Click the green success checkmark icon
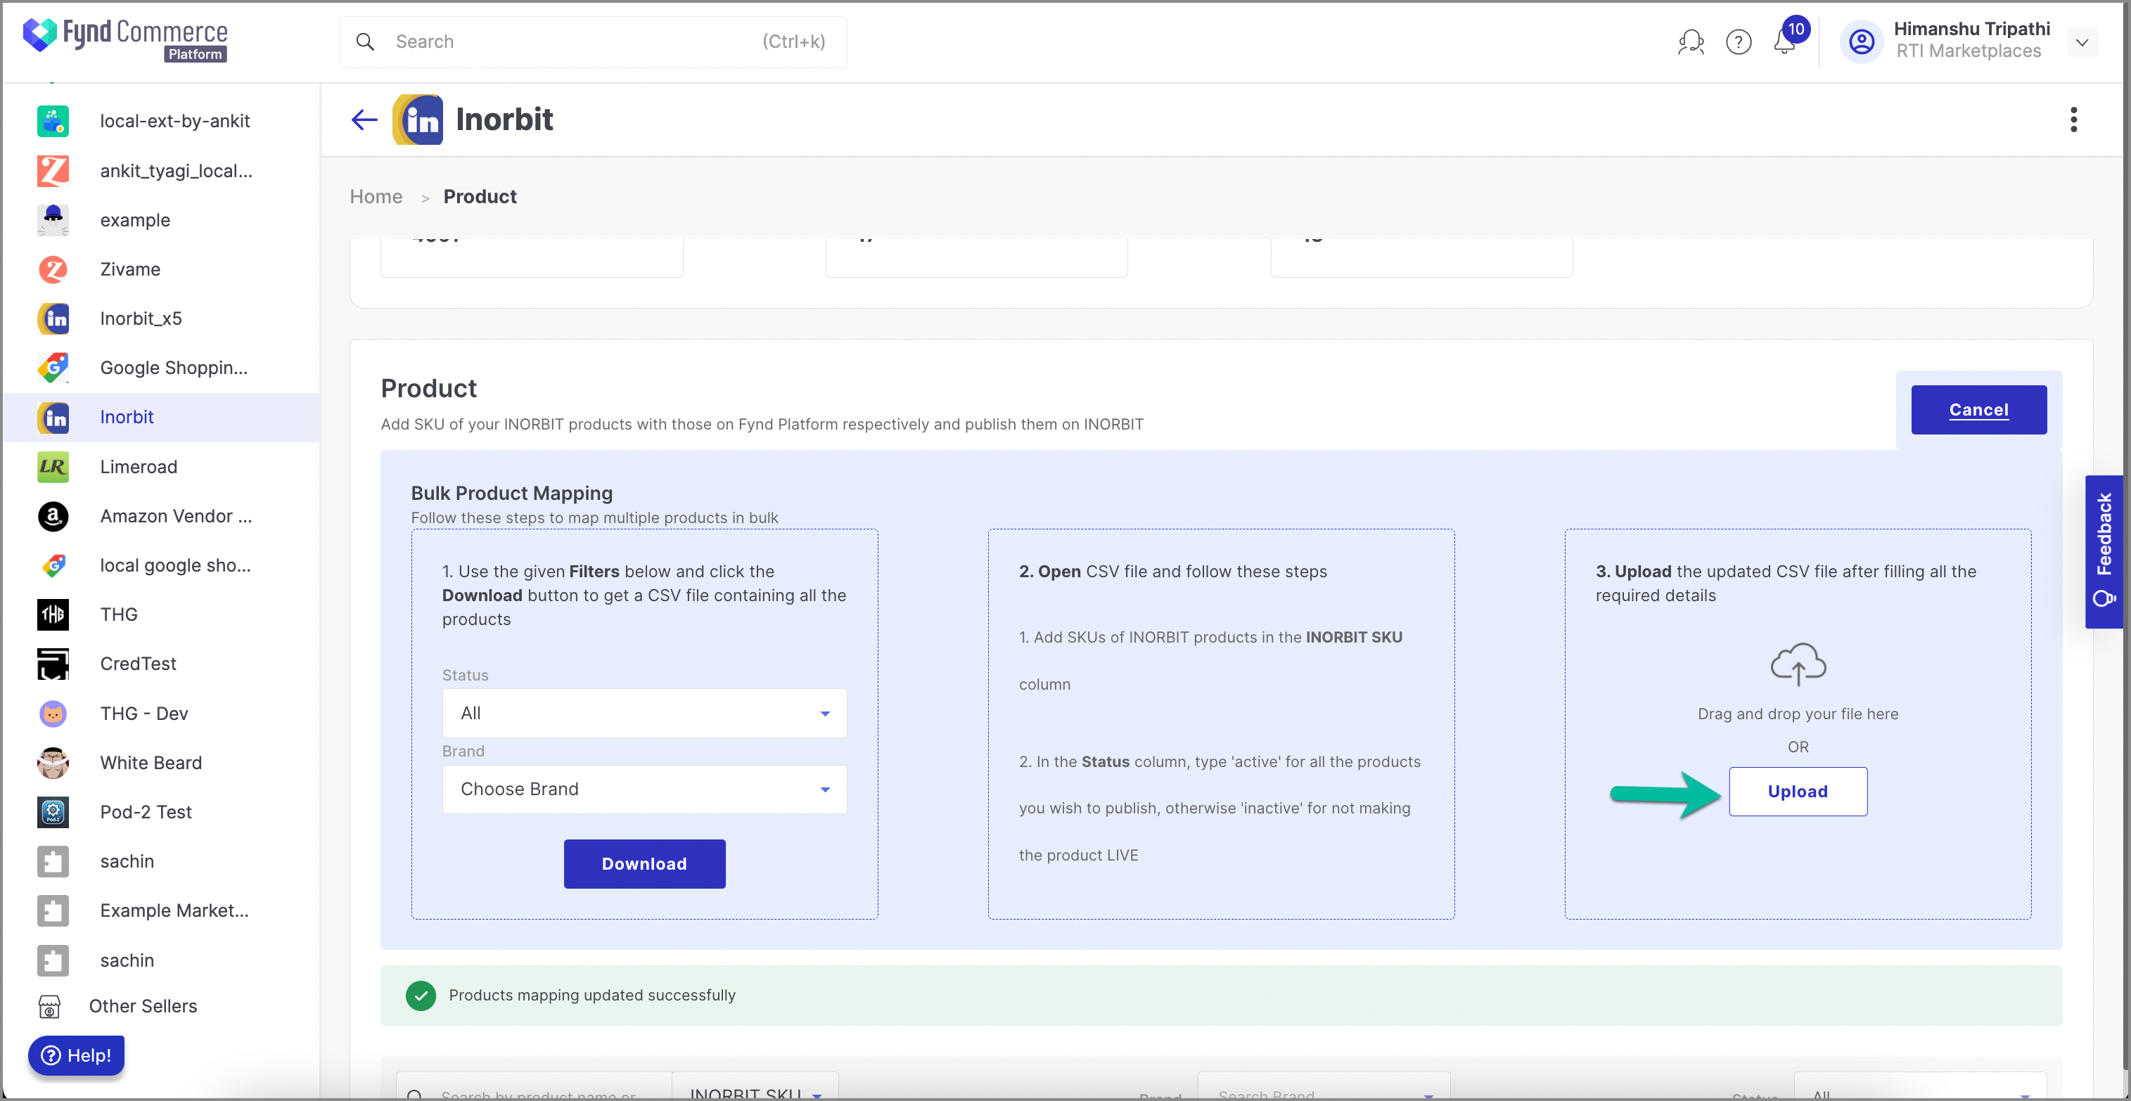Viewport: 2131px width, 1101px height. [421, 996]
